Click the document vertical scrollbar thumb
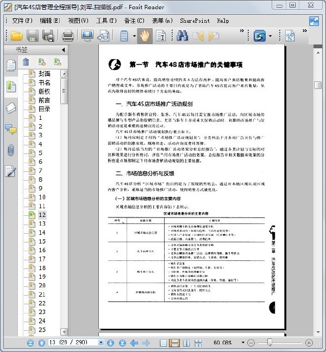The height and width of the screenshot is (352, 326). click(x=318, y=85)
